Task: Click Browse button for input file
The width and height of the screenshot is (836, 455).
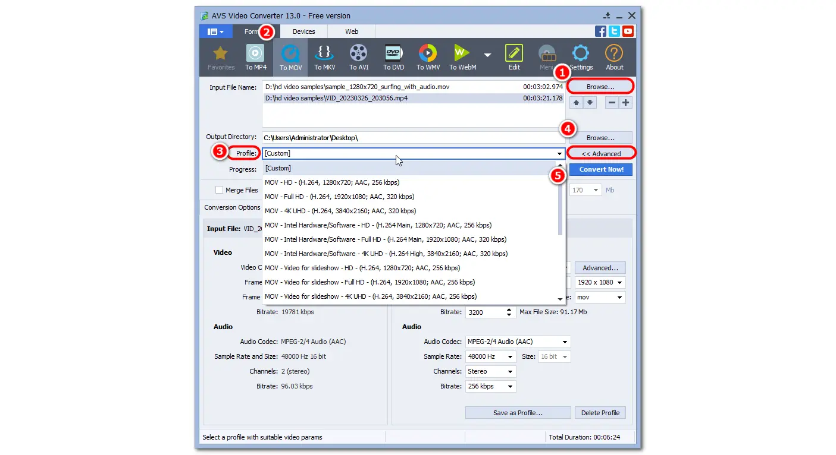Action: [x=600, y=87]
